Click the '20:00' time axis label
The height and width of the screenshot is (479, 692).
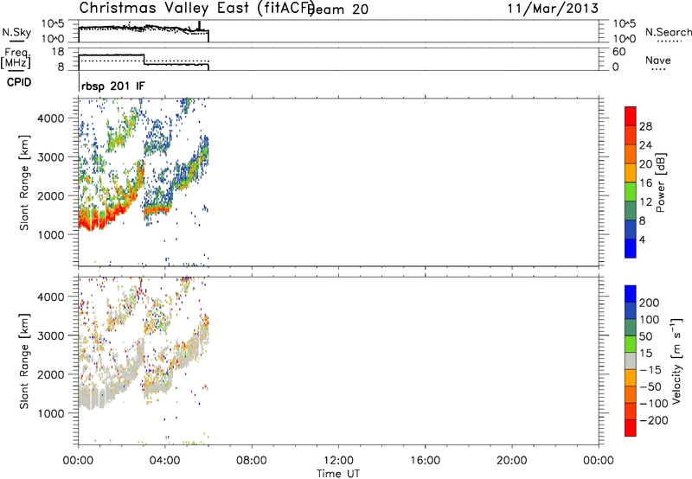click(512, 461)
